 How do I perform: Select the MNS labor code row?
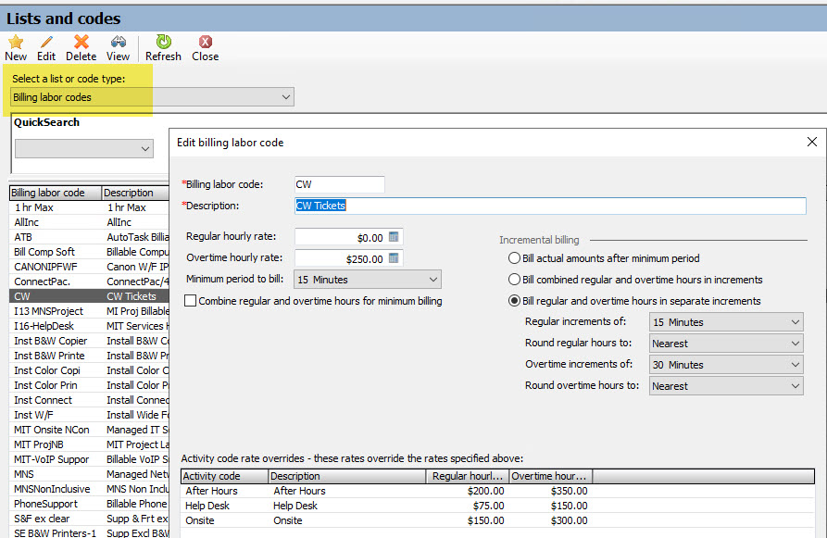pyautogui.click(x=90, y=474)
